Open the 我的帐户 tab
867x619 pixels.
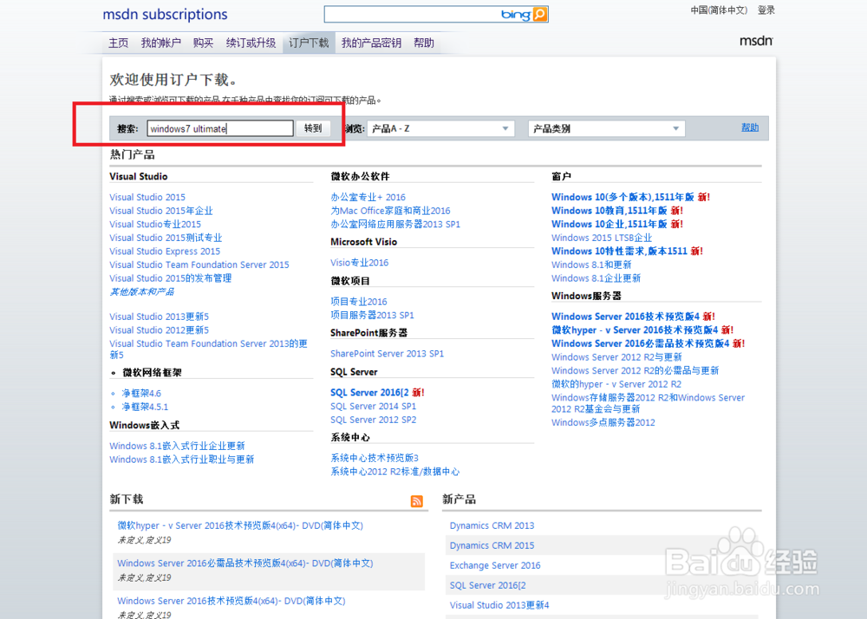(x=161, y=43)
